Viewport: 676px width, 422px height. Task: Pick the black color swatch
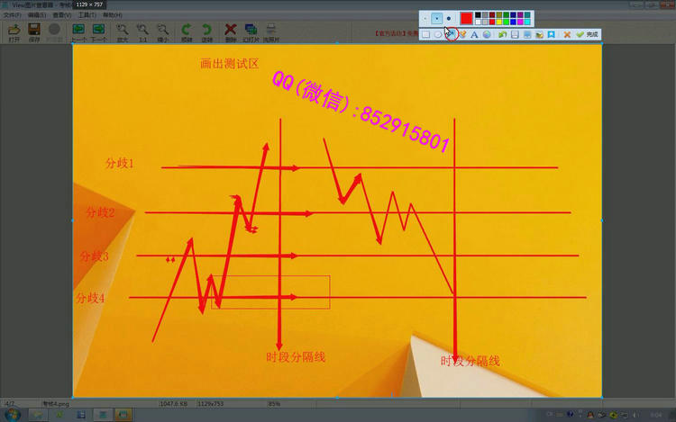click(x=480, y=14)
